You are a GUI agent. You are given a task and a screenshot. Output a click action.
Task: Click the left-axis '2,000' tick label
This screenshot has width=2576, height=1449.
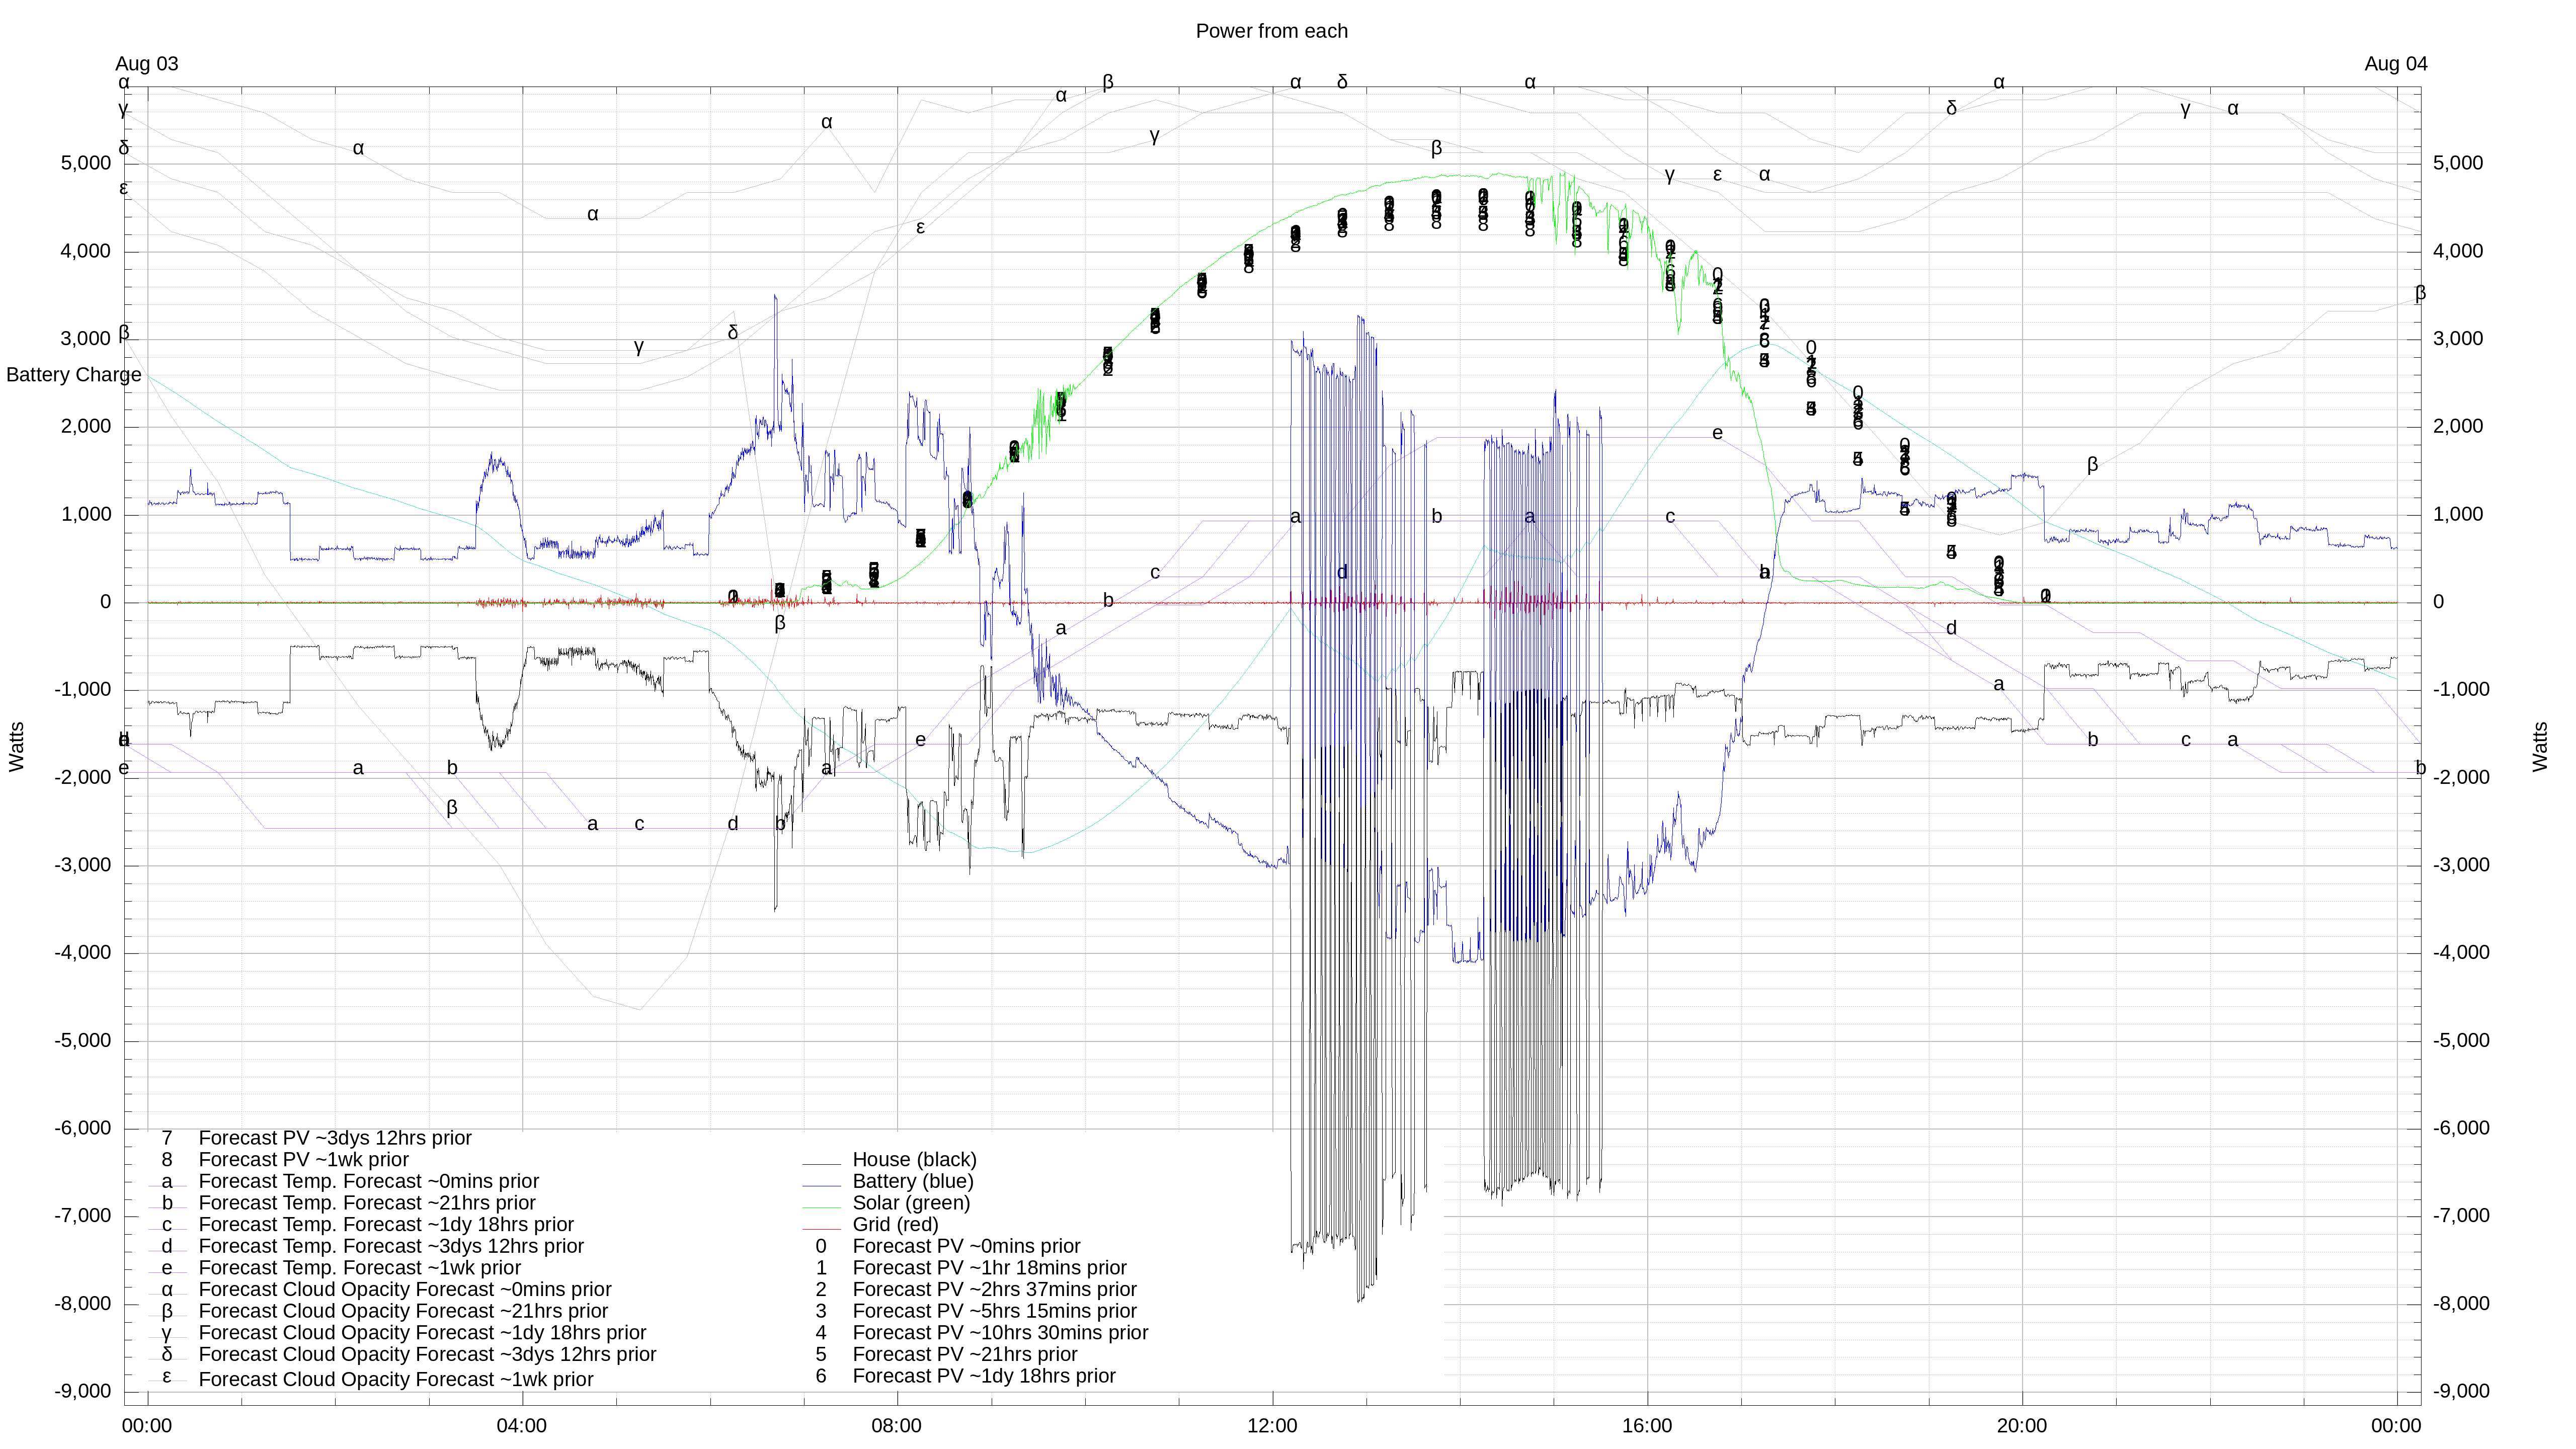86,427
